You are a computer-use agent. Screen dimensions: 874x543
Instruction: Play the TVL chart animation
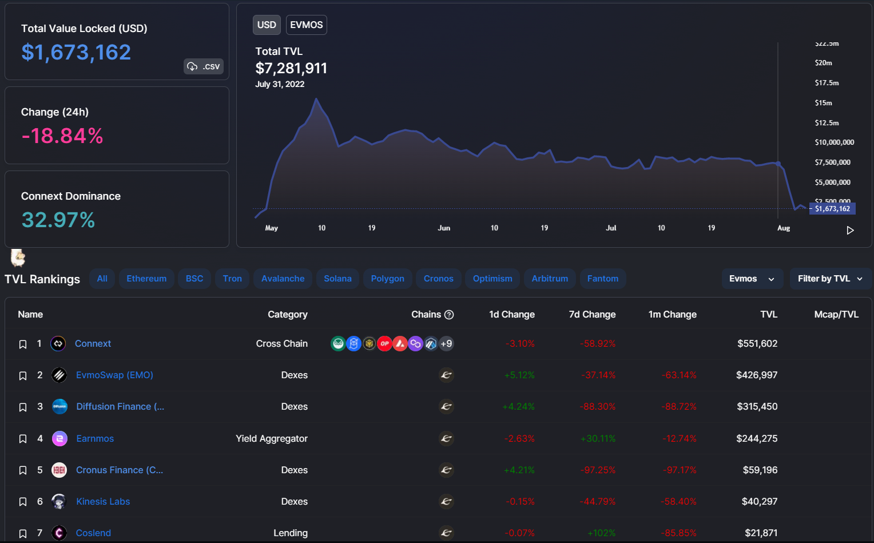(x=850, y=230)
